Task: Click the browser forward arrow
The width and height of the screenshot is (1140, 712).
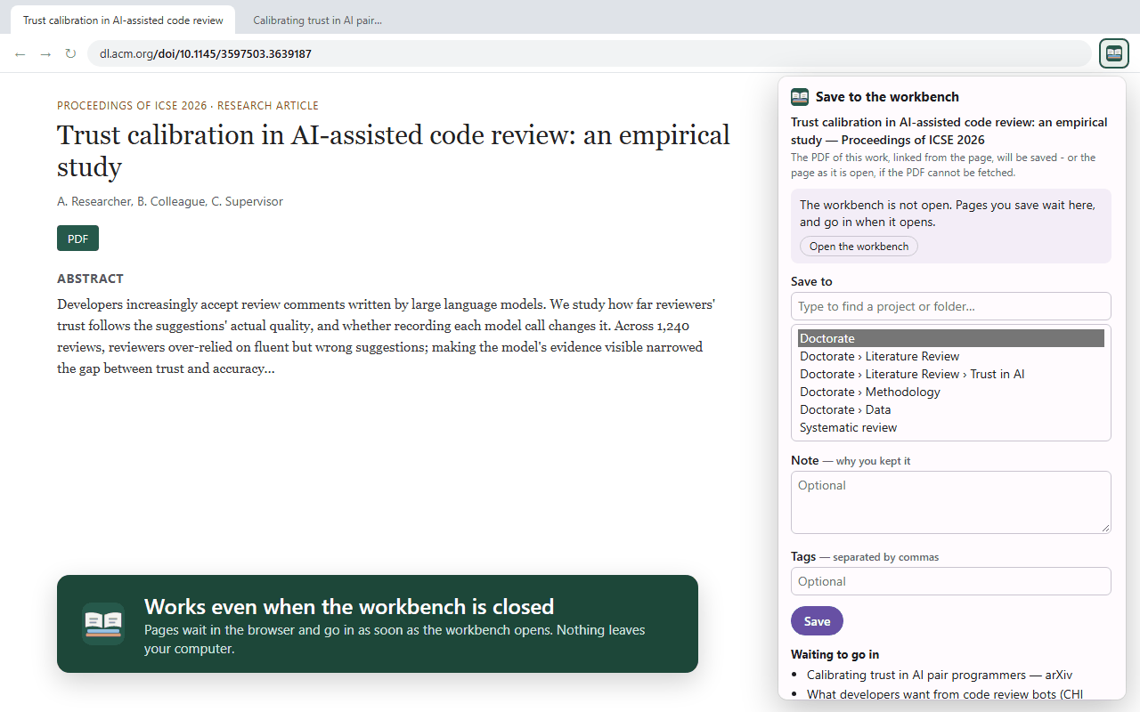Action: 45,54
